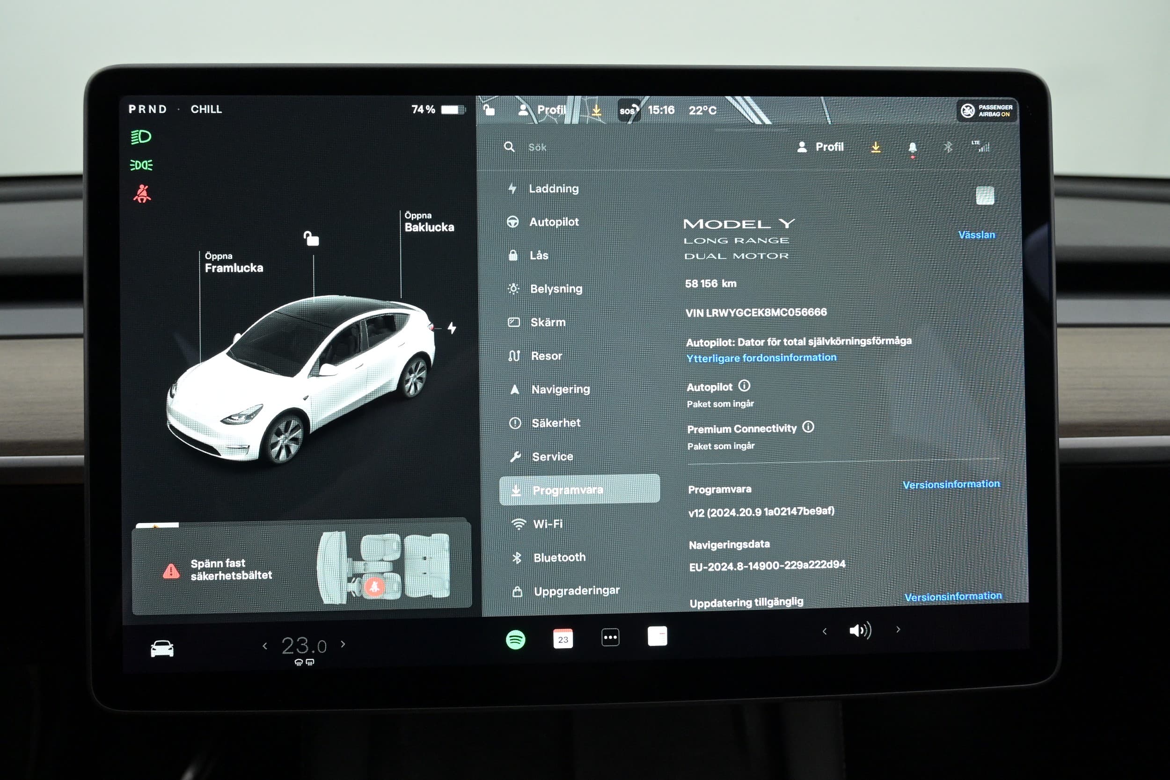The width and height of the screenshot is (1170, 780).
Task: Tap the CHILL drive mode label
Action: 206,109
